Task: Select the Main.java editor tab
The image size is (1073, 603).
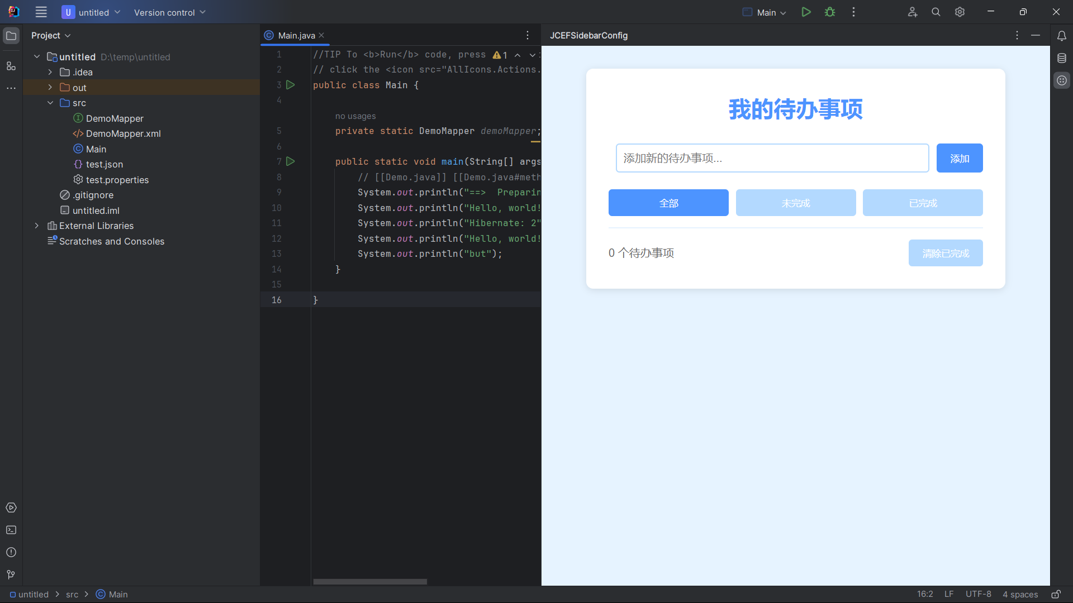Action: (296, 36)
